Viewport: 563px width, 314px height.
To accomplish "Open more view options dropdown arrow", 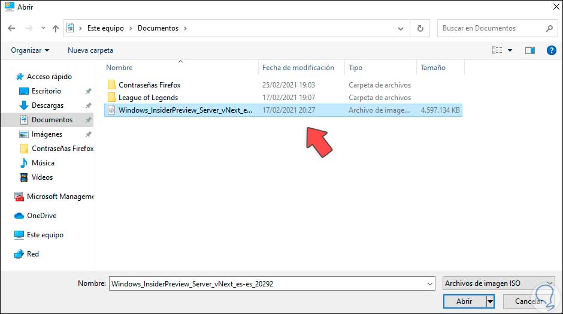I will (x=510, y=50).
